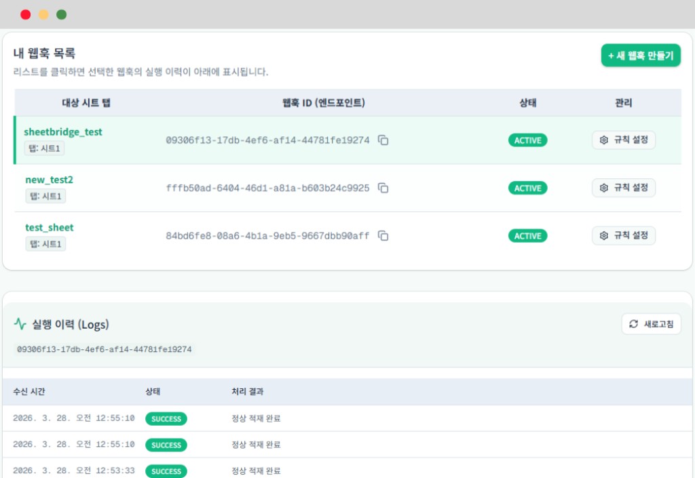Copy the new_test2 webhook ID
Viewport: 695px width, 478px height.
(x=383, y=188)
